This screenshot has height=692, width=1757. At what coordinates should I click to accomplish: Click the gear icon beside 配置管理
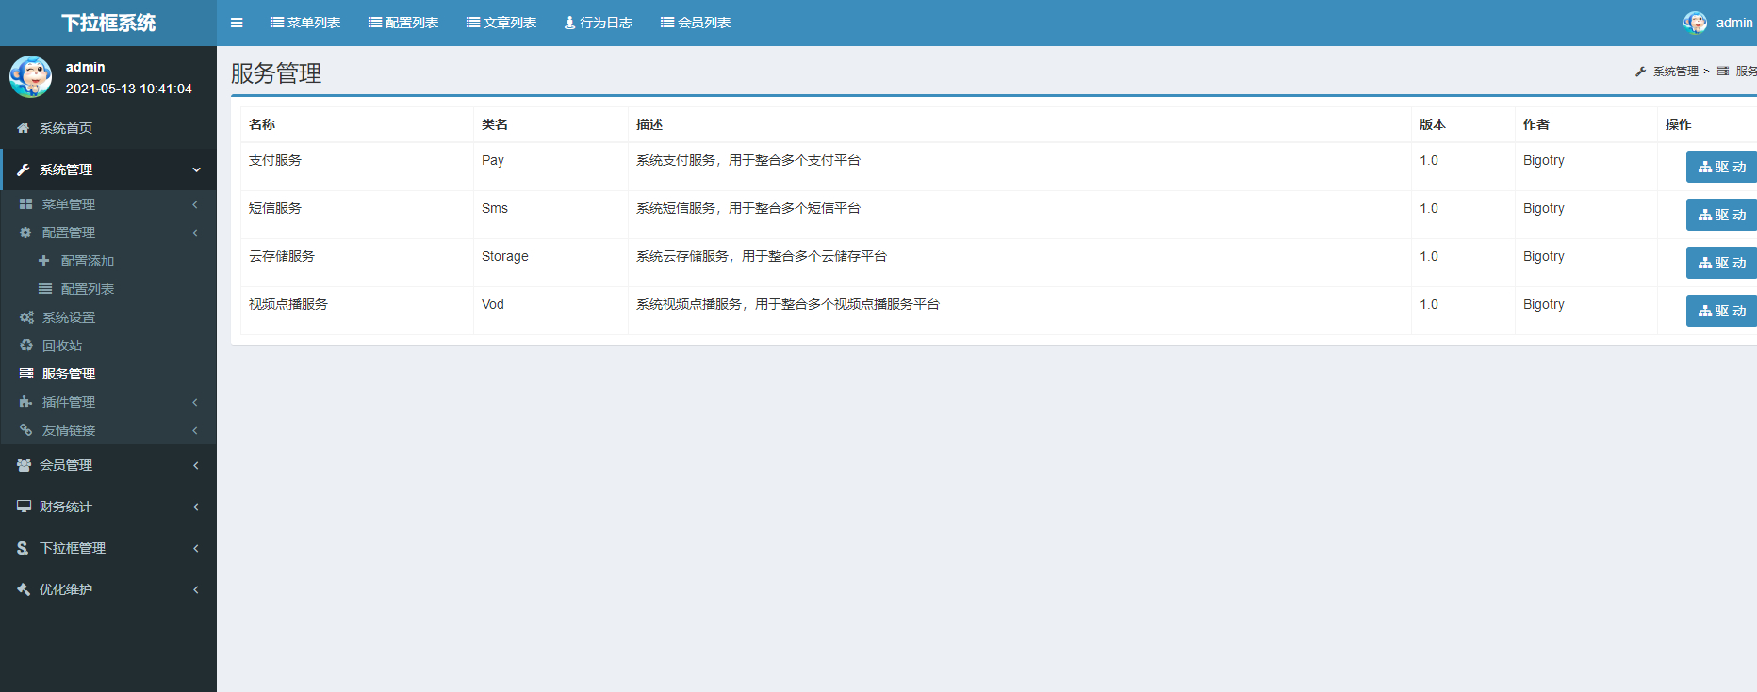tap(26, 233)
